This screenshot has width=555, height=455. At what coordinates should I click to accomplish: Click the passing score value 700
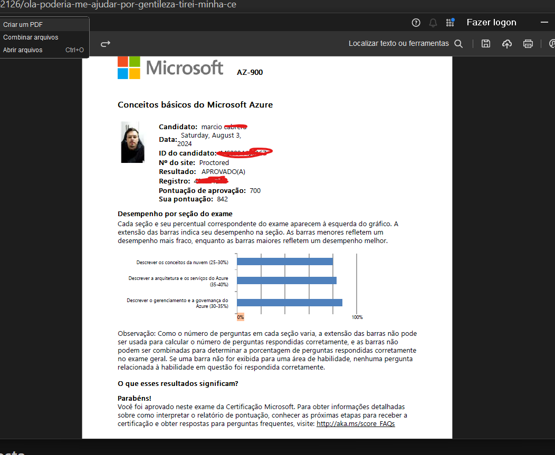tap(255, 191)
